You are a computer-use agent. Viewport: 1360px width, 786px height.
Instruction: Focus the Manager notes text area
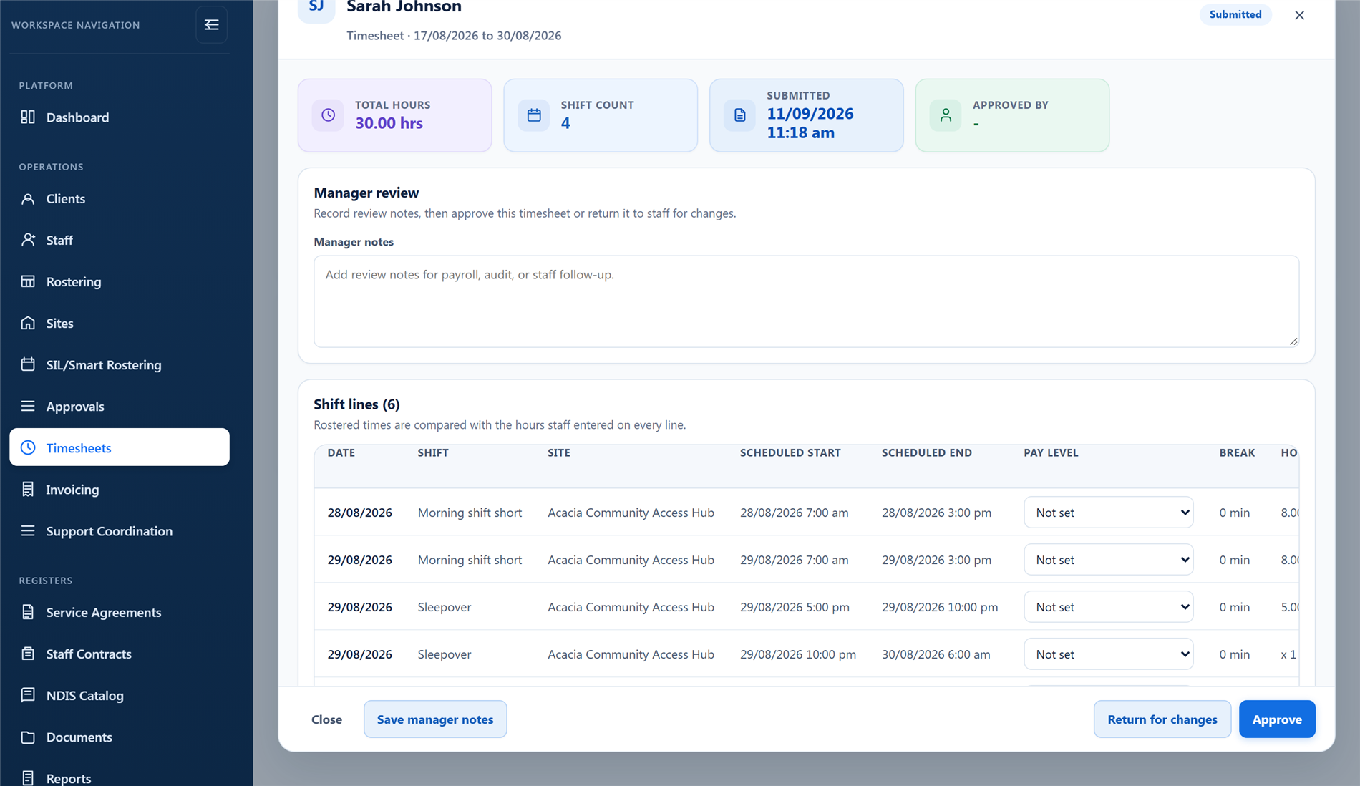coord(806,301)
